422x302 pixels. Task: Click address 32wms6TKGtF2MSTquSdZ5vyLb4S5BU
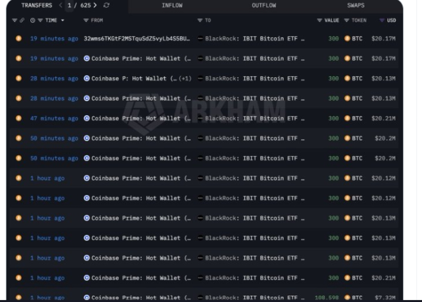[x=137, y=38]
